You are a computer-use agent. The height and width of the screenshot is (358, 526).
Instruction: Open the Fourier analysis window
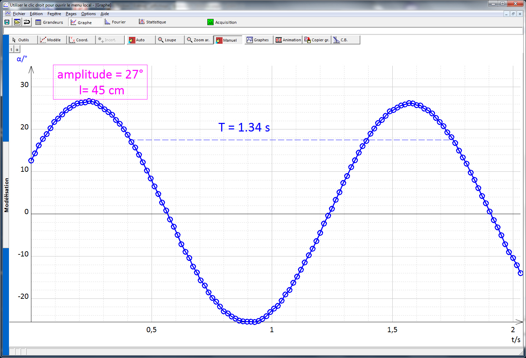(x=115, y=22)
